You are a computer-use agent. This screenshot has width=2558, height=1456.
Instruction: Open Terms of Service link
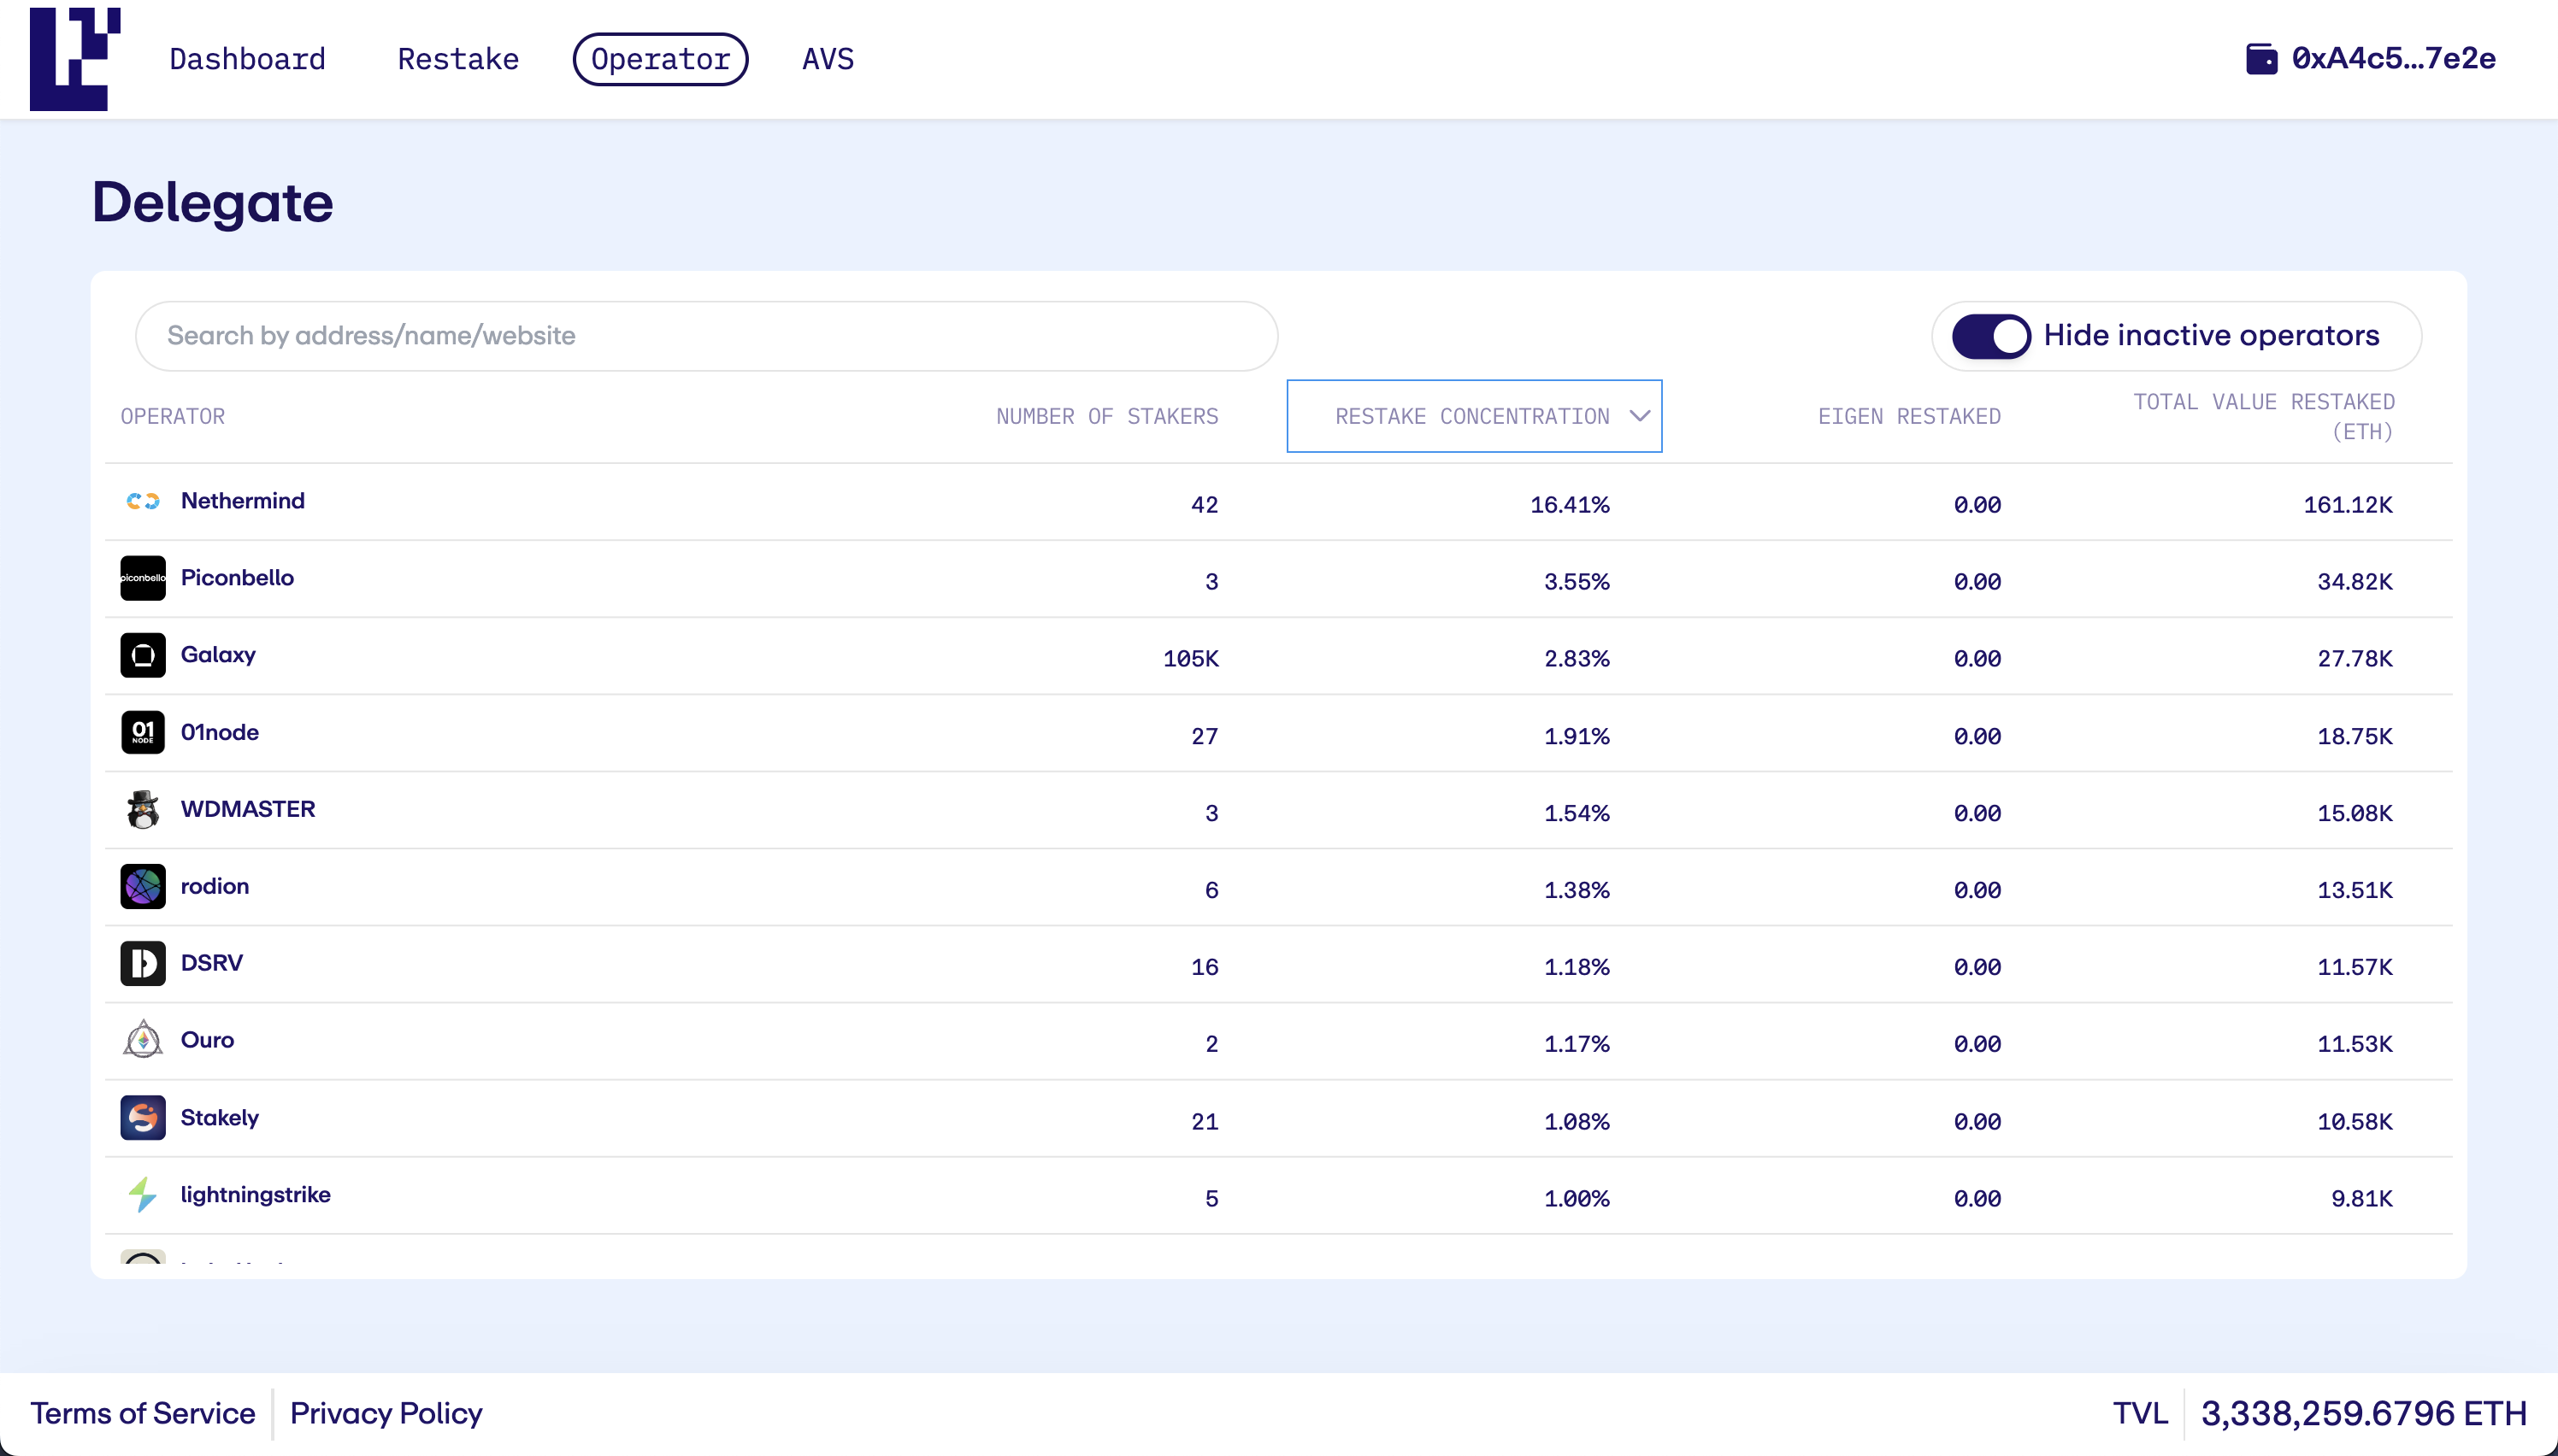click(142, 1413)
